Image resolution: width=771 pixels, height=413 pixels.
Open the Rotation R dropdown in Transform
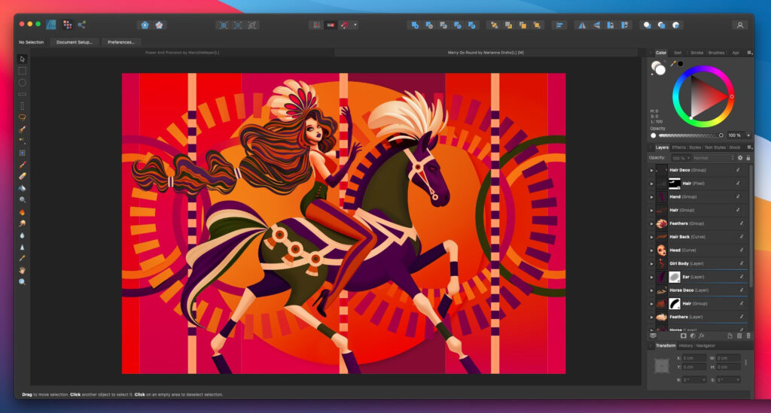click(704, 380)
